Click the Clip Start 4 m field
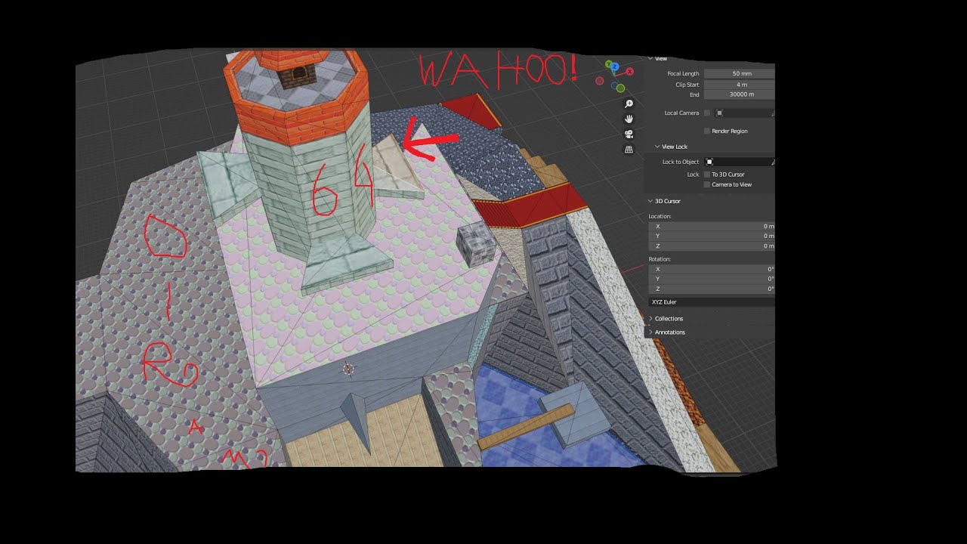This screenshot has height=544, width=967. coord(740,85)
